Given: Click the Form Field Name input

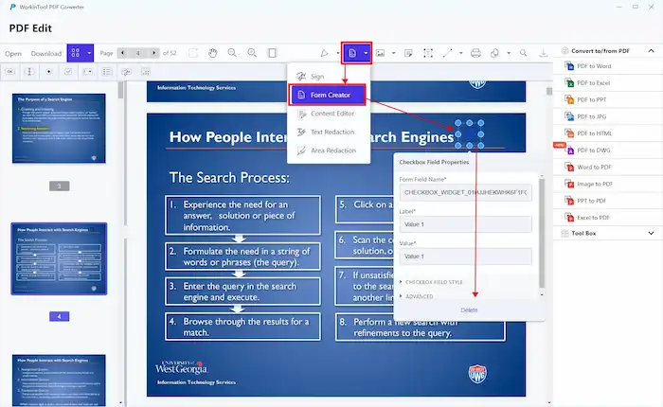Looking at the screenshot, I should (466, 192).
